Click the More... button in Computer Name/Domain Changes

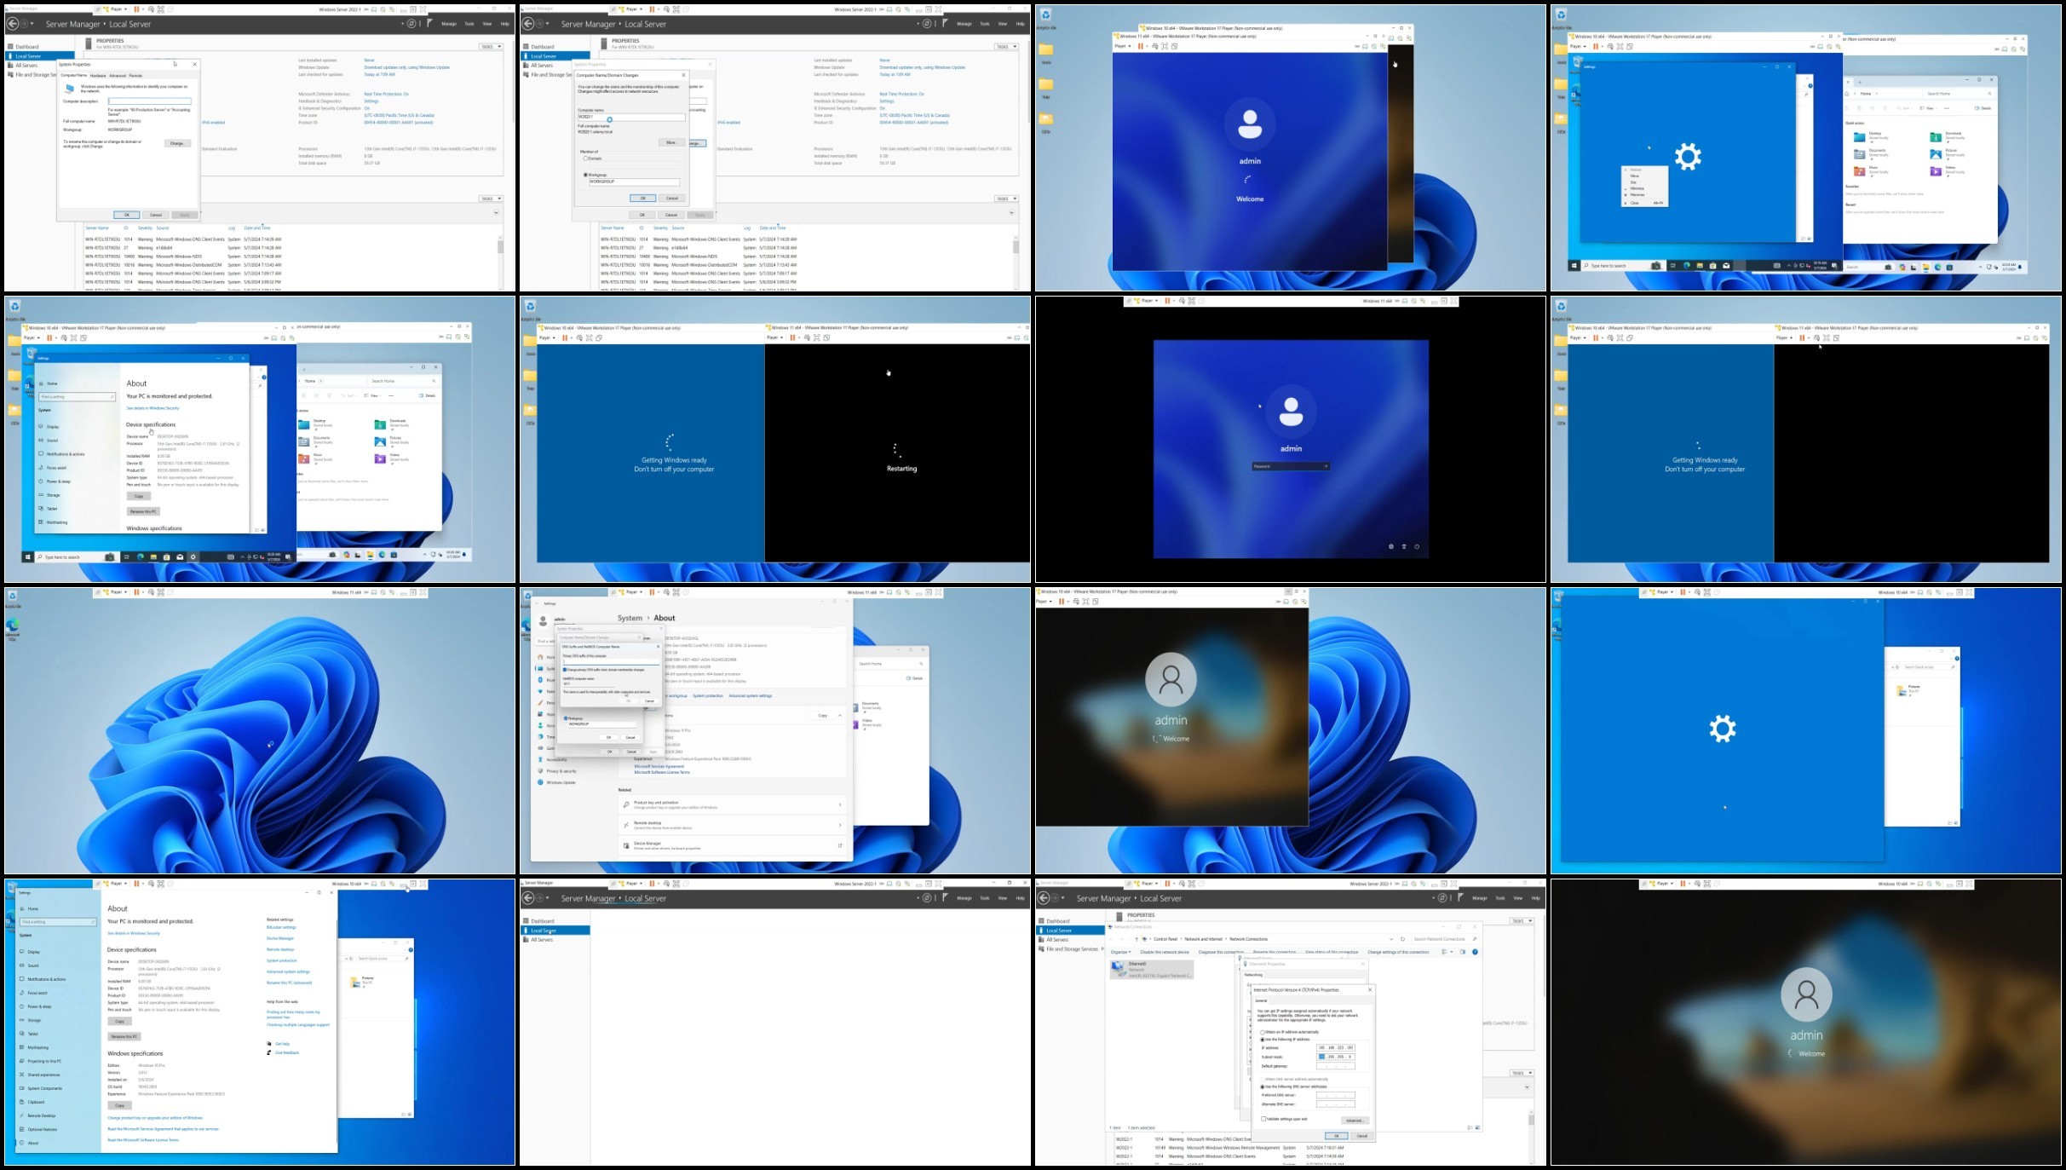coord(671,142)
